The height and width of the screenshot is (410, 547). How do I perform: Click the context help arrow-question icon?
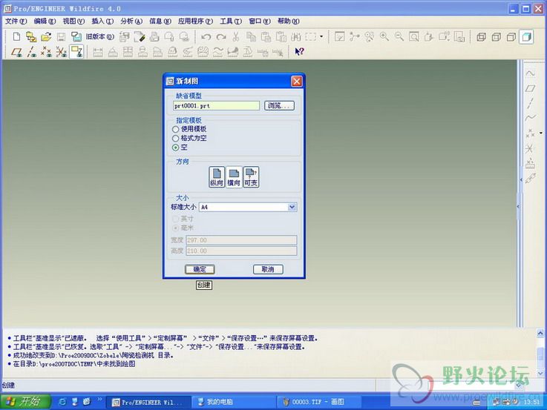[299, 52]
